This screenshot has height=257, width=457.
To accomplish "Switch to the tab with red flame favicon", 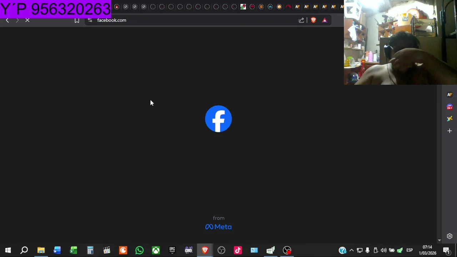I will (117, 7).
